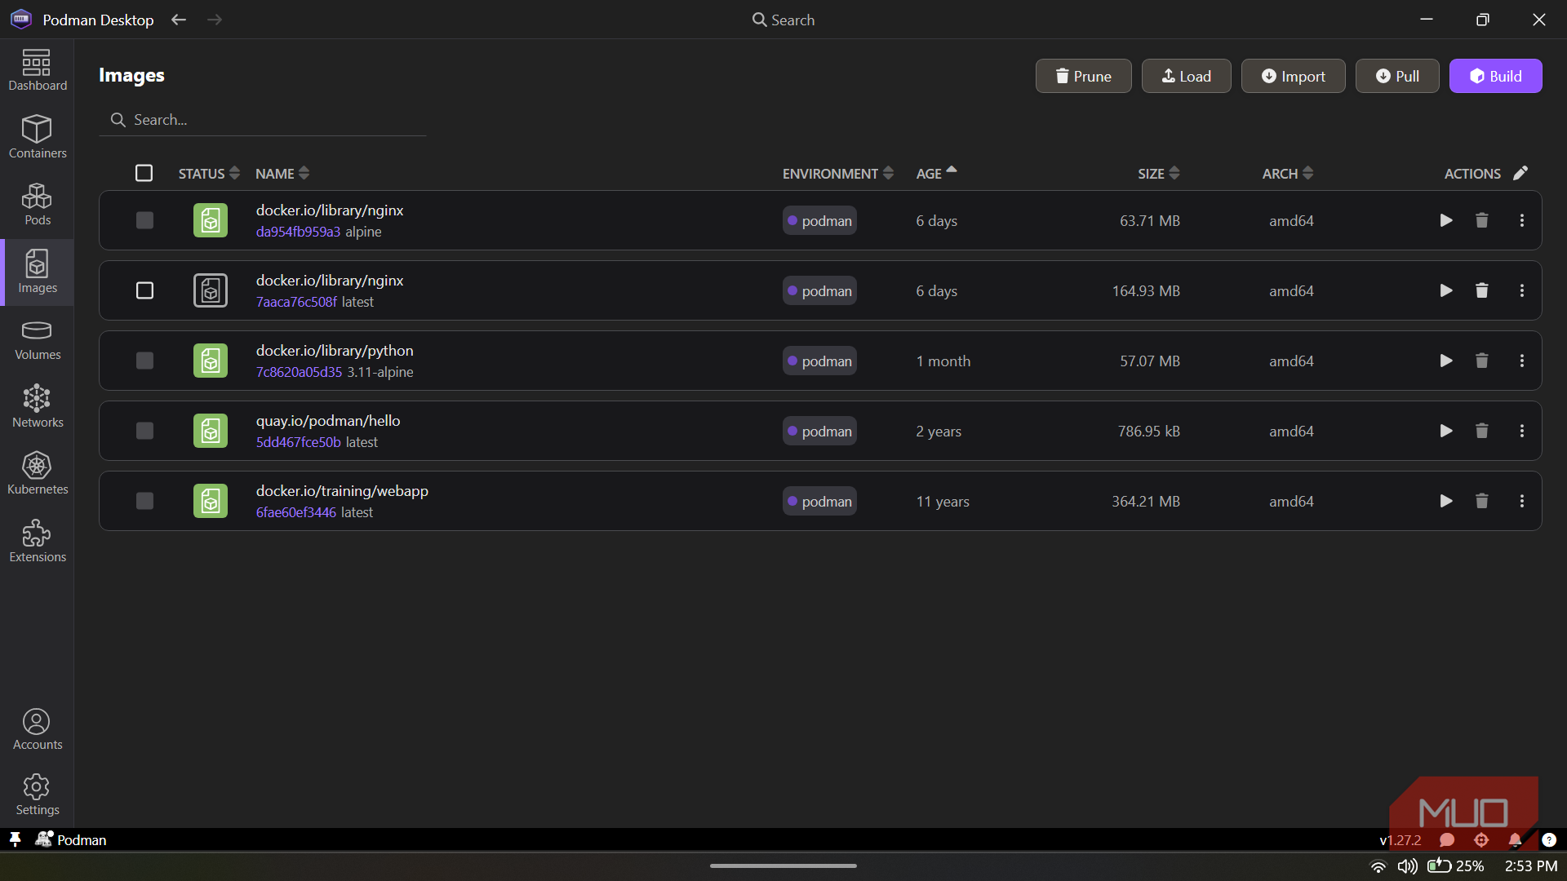Sort images by Environment column
The width and height of the screenshot is (1567, 881).
[x=838, y=173]
